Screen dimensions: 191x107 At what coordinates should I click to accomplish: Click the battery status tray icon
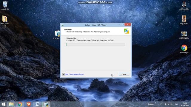pyautogui.click(x=165, y=104)
